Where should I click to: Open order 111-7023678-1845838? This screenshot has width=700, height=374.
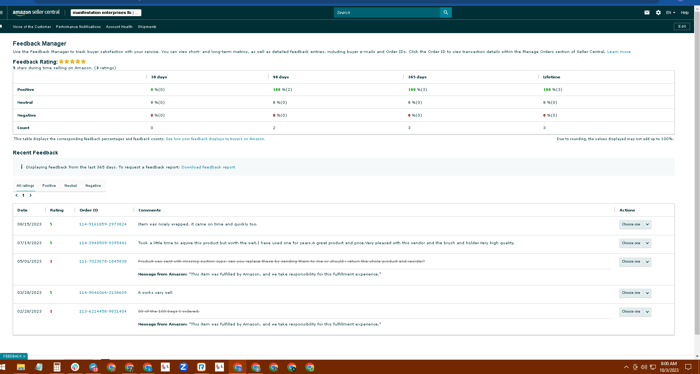(x=103, y=261)
